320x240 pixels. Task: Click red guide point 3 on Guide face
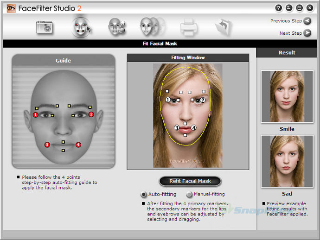(47, 145)
